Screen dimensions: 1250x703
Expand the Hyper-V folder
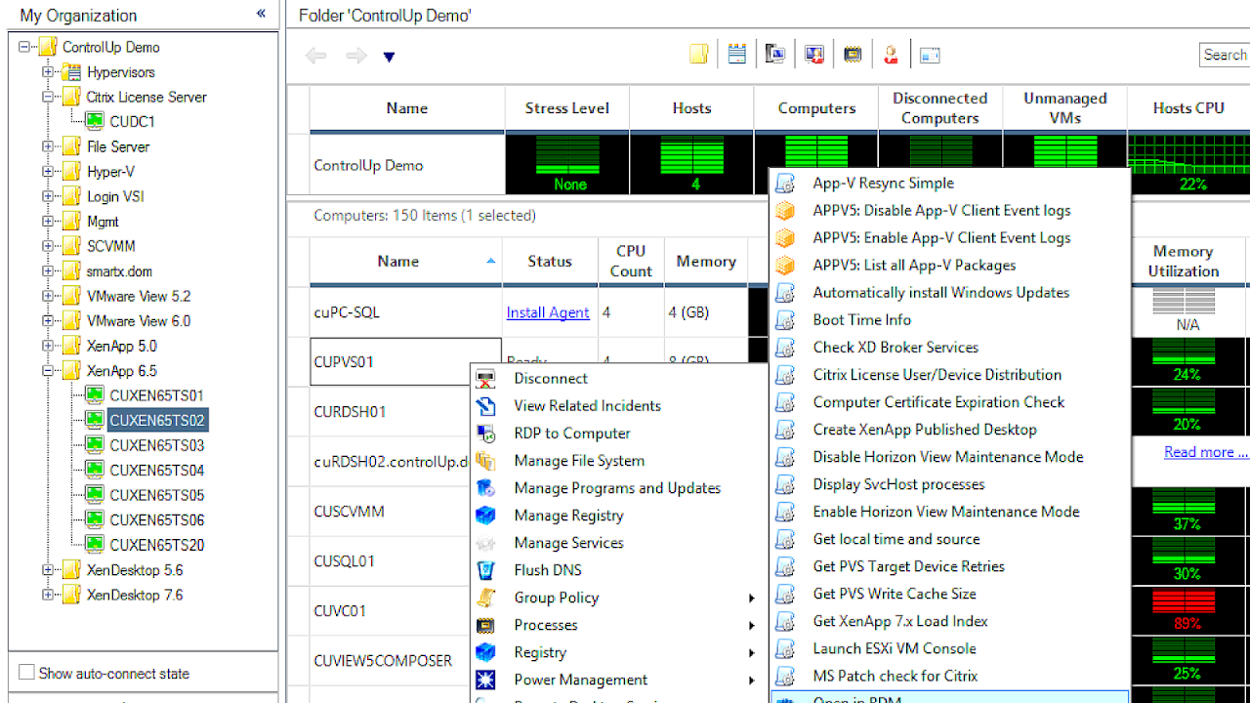point(48,172)
